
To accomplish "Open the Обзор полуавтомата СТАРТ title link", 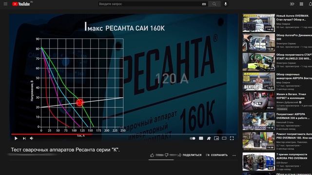I will pyautogui.click(x=294, y=56).
